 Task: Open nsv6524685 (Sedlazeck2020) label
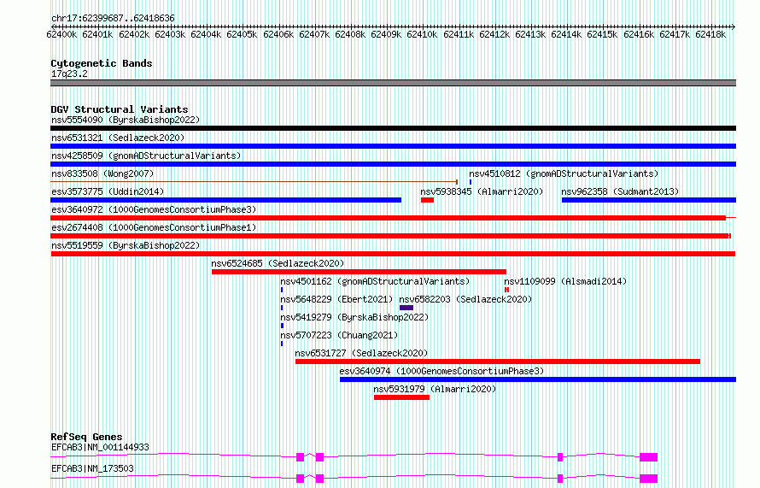pos(278,263)
